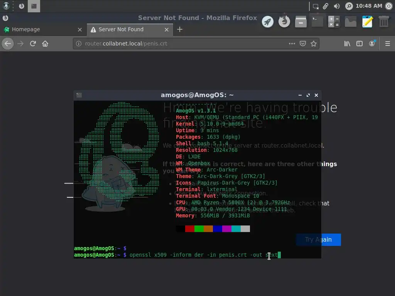Click the magenta color block in terminal

pyautogui.click(x=227, y=229)
